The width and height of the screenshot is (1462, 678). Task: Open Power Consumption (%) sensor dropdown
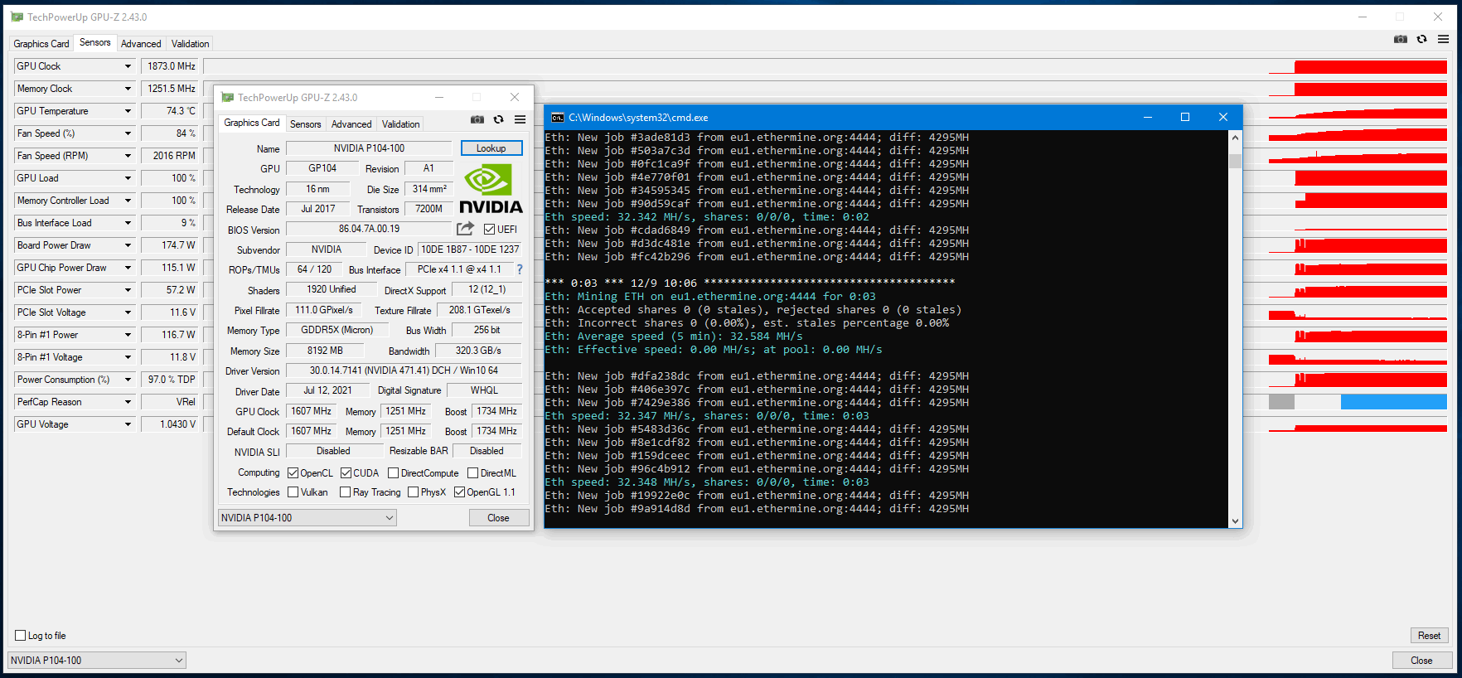pos(128,380)
